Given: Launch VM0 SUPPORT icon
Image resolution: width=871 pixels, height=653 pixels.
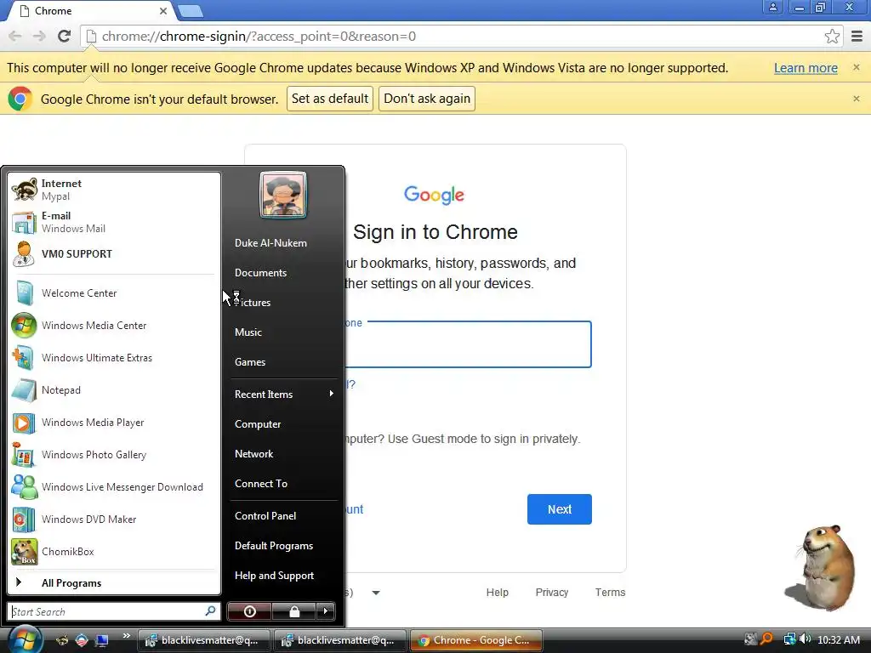Looking at the screenshot, I should tap(25, 253).
